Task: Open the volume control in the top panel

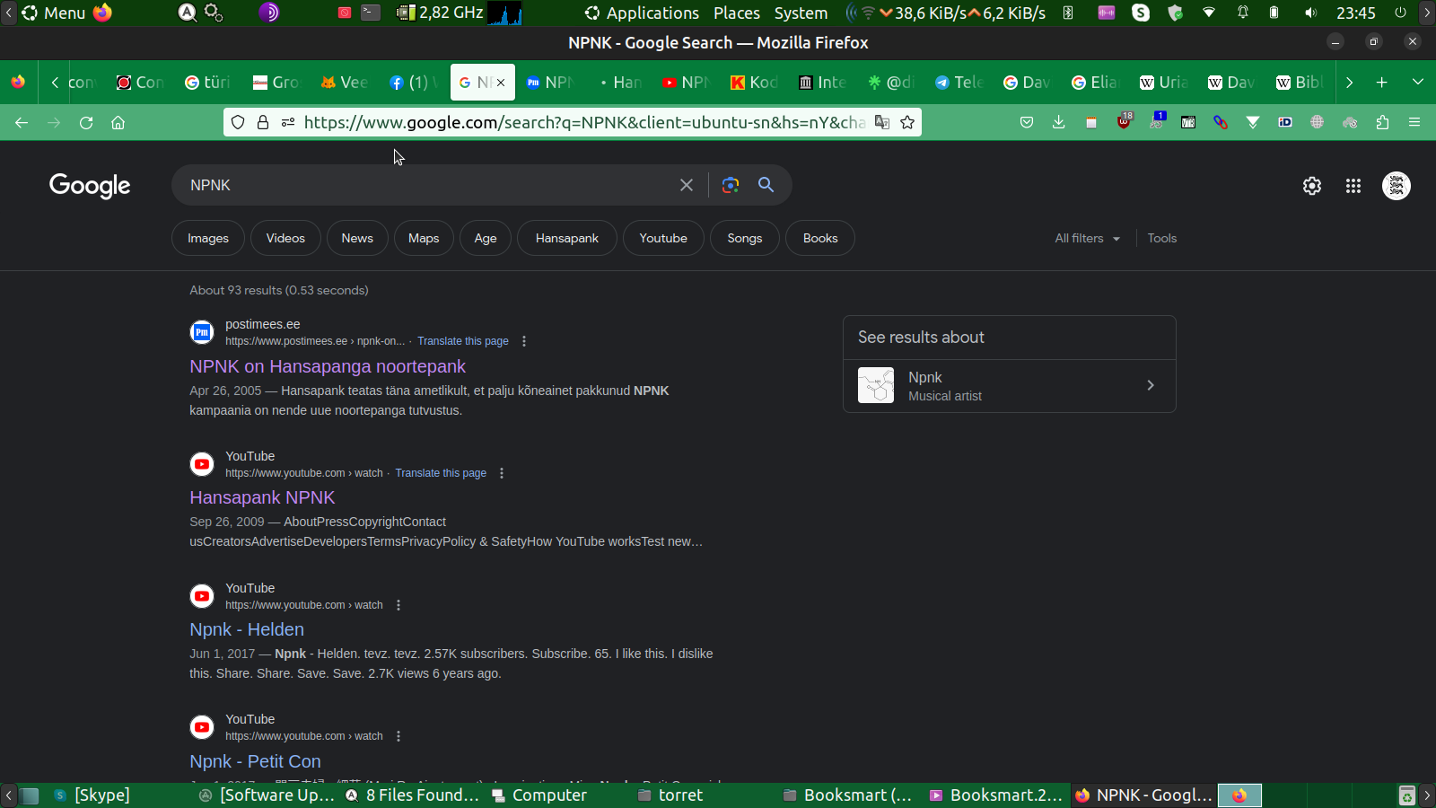Action: coord(1311,13)
